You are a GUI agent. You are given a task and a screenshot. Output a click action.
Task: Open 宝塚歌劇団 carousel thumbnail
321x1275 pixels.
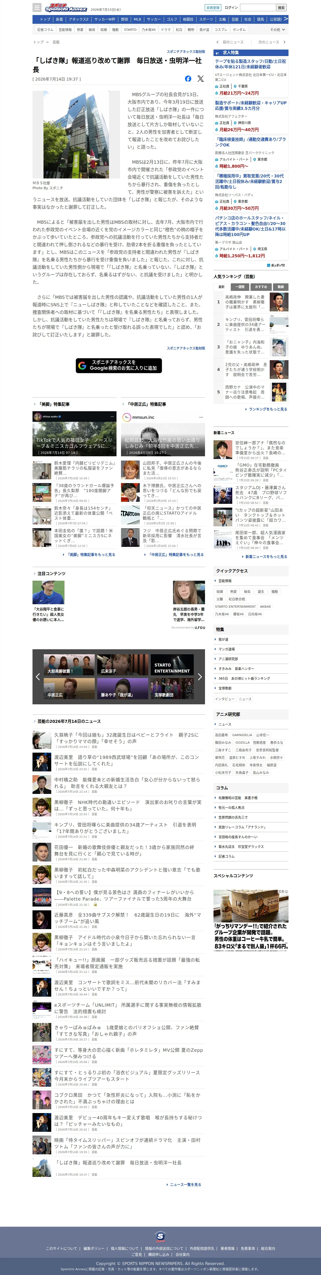tap(172, 689)
